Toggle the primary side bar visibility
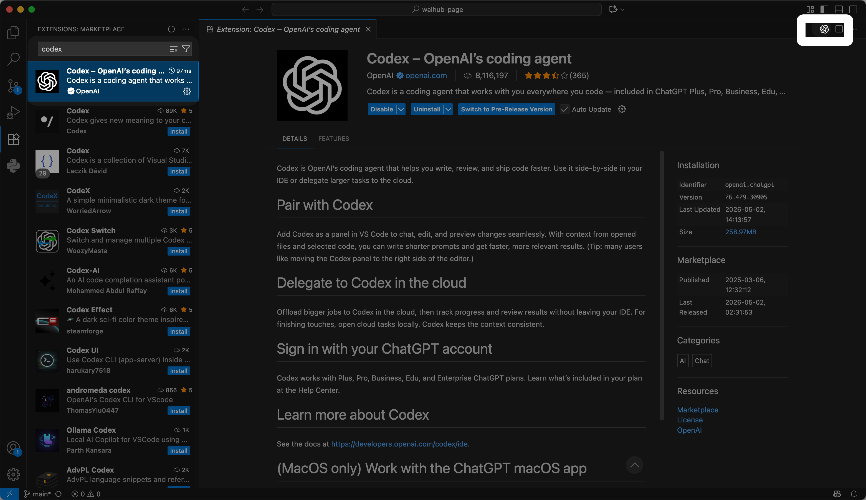866x500 pixels. pos(824,9)
